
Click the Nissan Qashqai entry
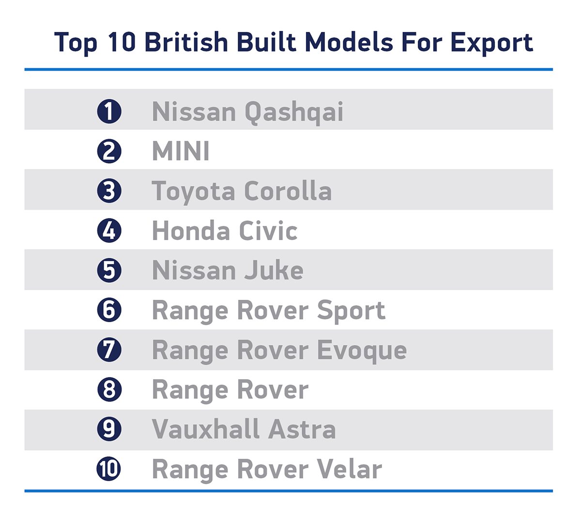pos(247,112)
